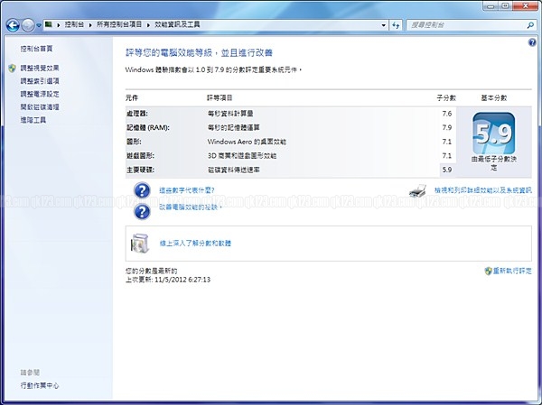Click the software box icon
The height and width of the screenshot is (405, 542).
pos(140,243)
